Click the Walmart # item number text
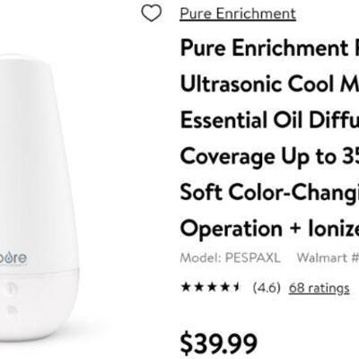359x359 pixels. click(328, 258)
